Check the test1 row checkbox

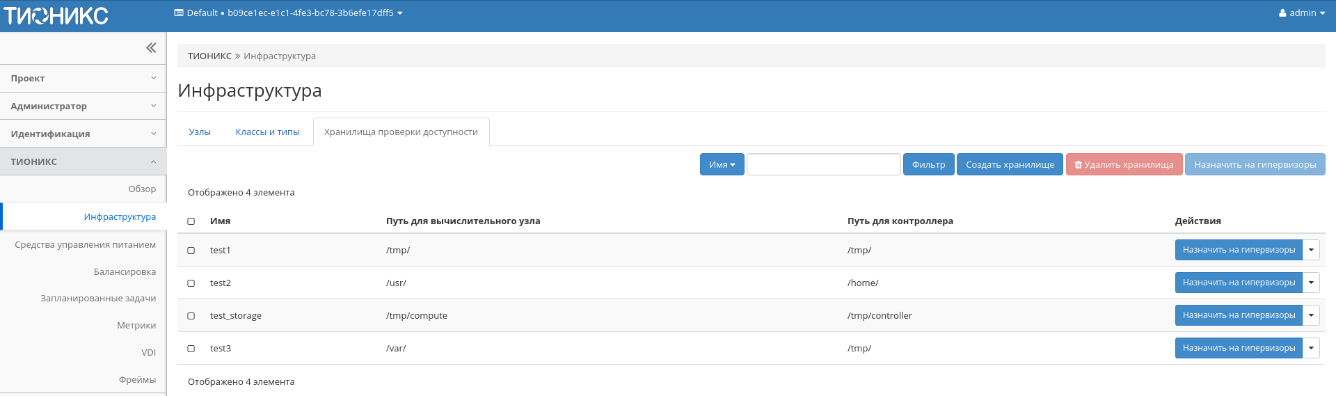(191, 251)
